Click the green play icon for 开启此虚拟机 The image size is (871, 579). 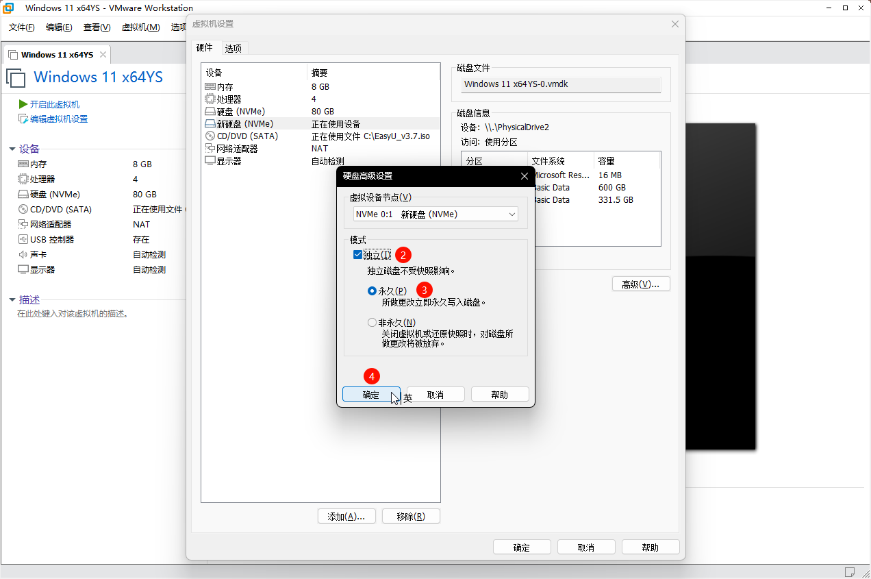23,104
